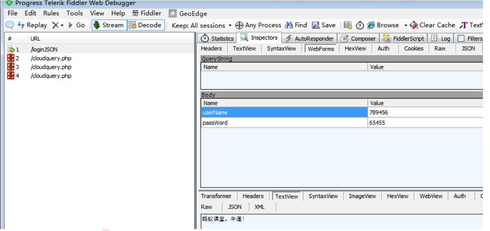Open the Rules menu
Image resolution: width=490 pixels, height=231 pixels.
point(51,13)
